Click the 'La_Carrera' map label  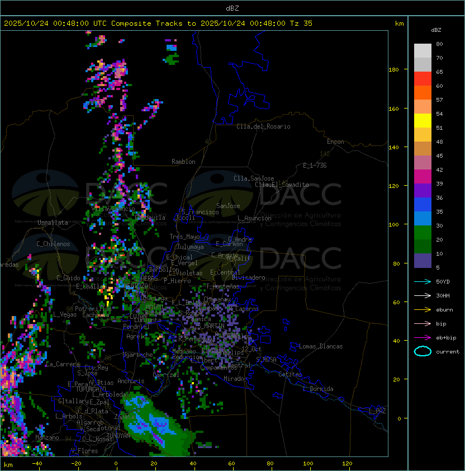(63, 364)
